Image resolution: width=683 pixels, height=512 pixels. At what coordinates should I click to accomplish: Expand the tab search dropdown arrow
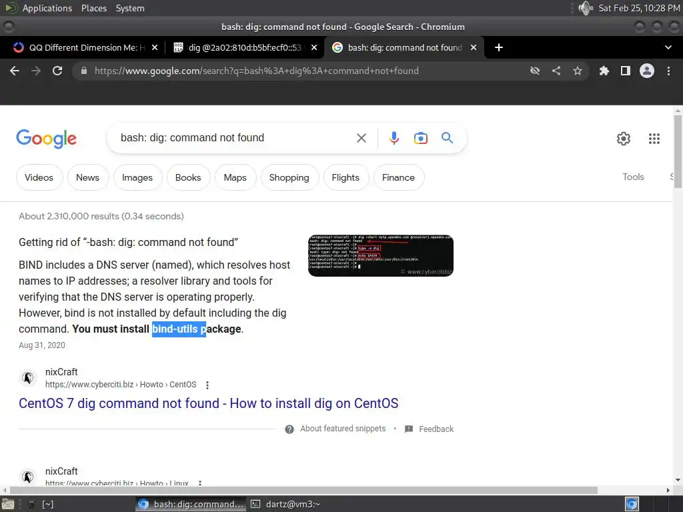point(668,47)
